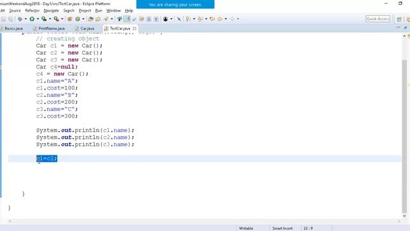Click "Smart Insert" in status bar
Screen dimensions: 410x231
283,228
